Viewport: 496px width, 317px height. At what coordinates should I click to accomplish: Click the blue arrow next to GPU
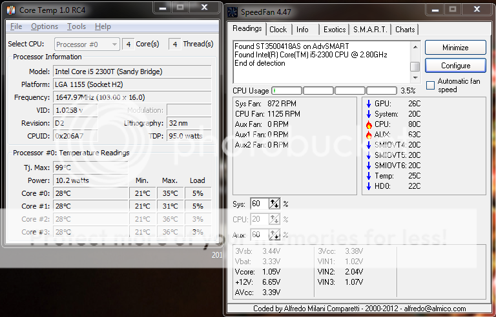[x=369, y=104]
